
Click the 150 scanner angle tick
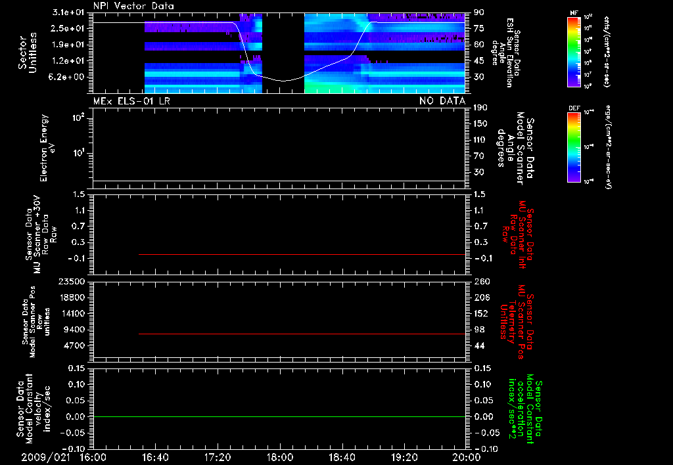[480, 124]
